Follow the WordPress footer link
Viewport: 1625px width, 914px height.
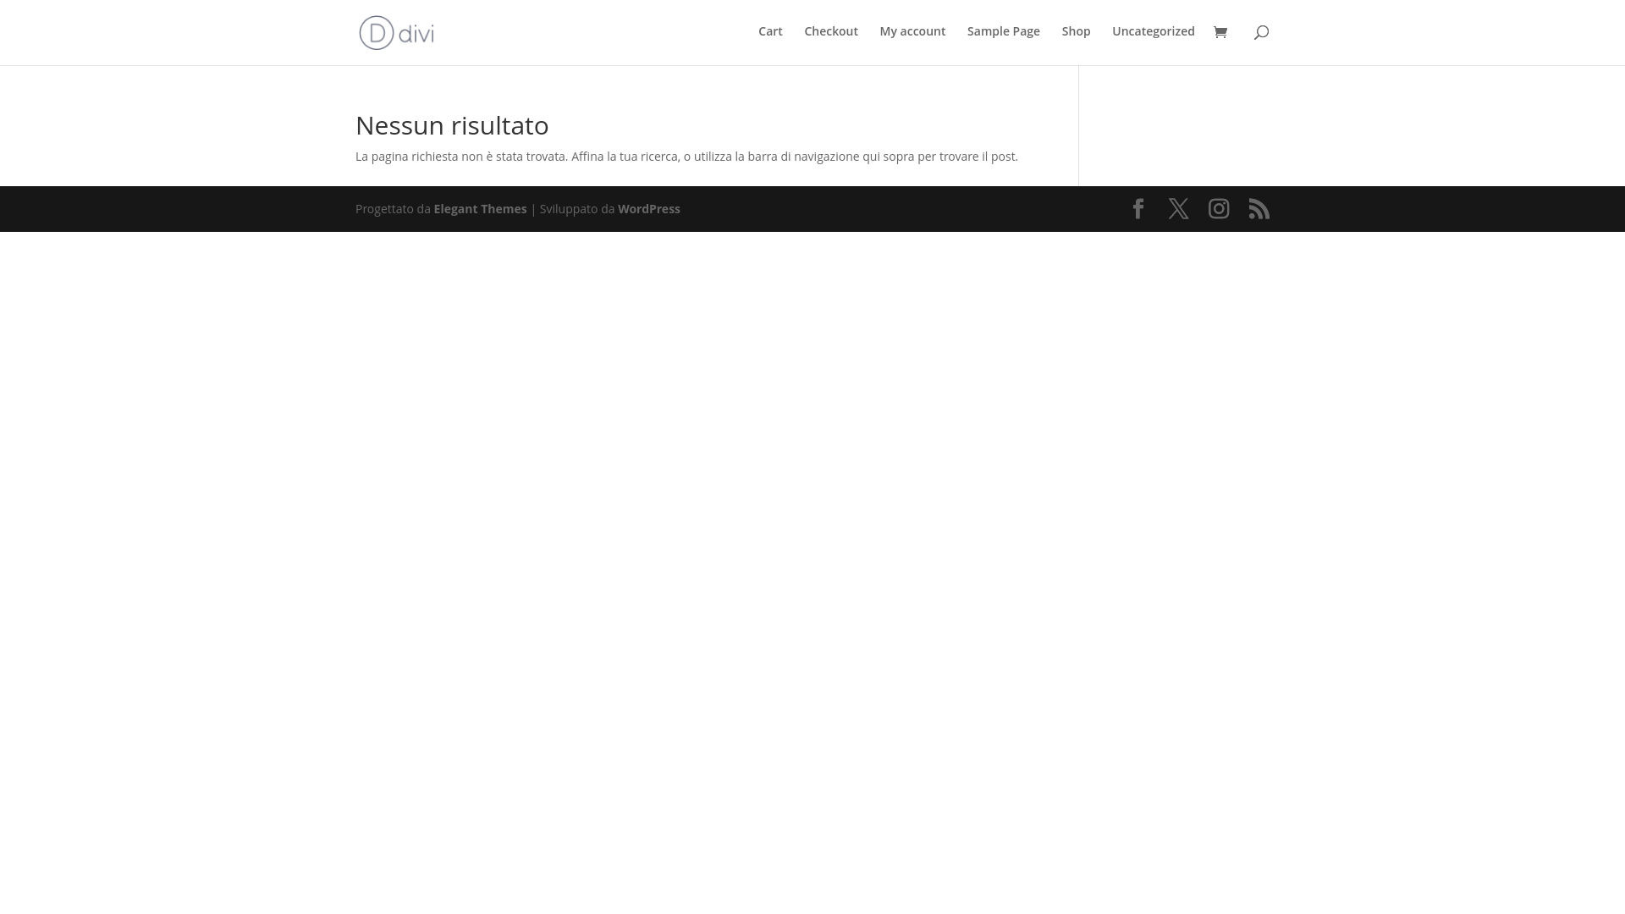(649, 209)
